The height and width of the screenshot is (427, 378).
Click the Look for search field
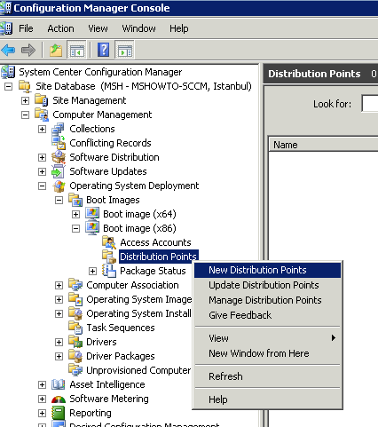(370, 104)
